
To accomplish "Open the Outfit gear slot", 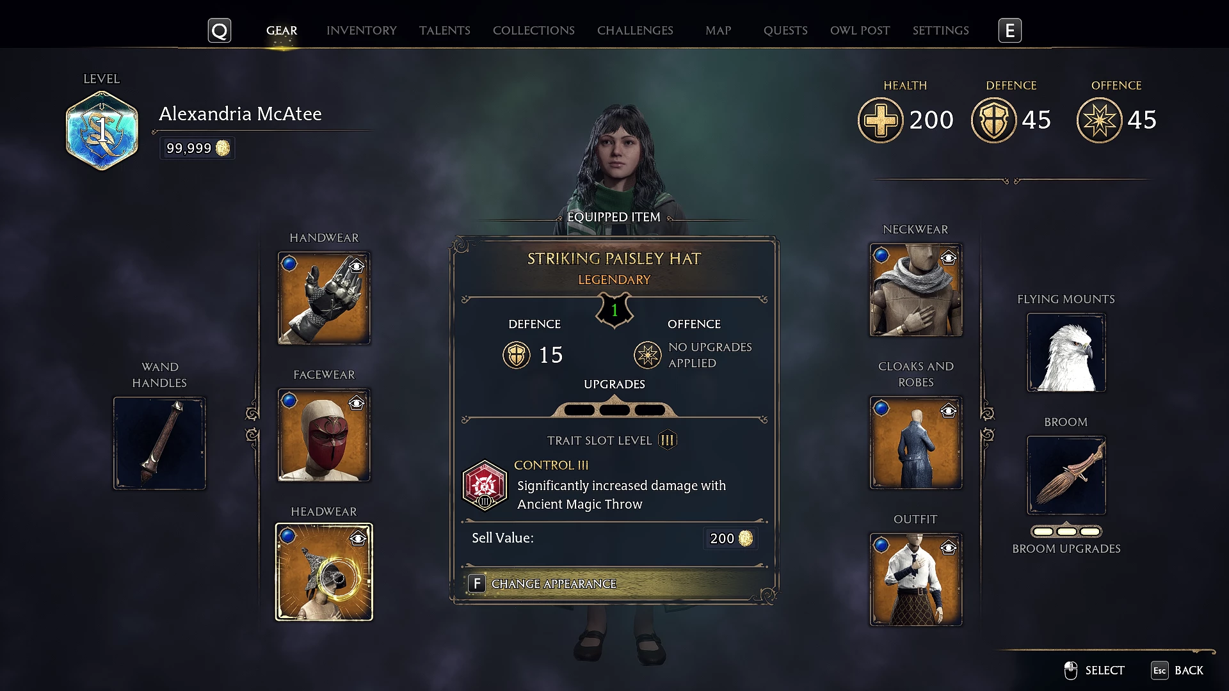I will click(916, 580).
